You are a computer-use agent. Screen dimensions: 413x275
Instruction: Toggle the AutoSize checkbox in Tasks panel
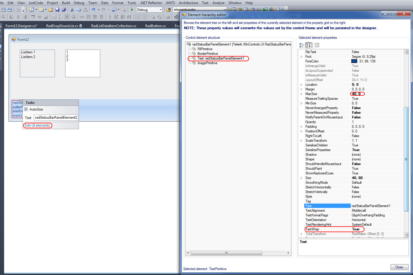point(26,109)
